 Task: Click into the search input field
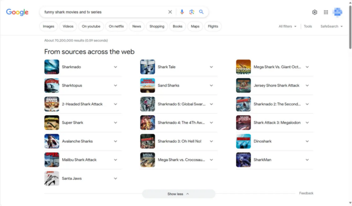(x=102, y=12)
